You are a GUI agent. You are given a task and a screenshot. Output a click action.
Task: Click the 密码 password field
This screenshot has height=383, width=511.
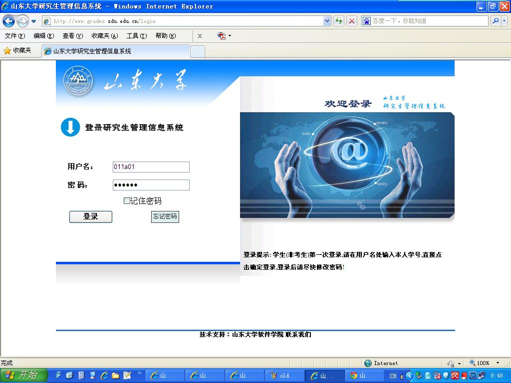151,185
